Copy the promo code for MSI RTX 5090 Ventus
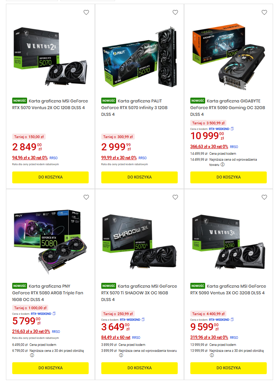 click(x=232, y=320)
